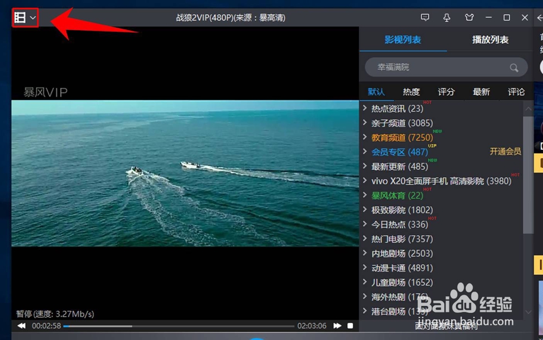Click the 开通会员 link
The height and width of the screenshot is (340, 543).
505,152
